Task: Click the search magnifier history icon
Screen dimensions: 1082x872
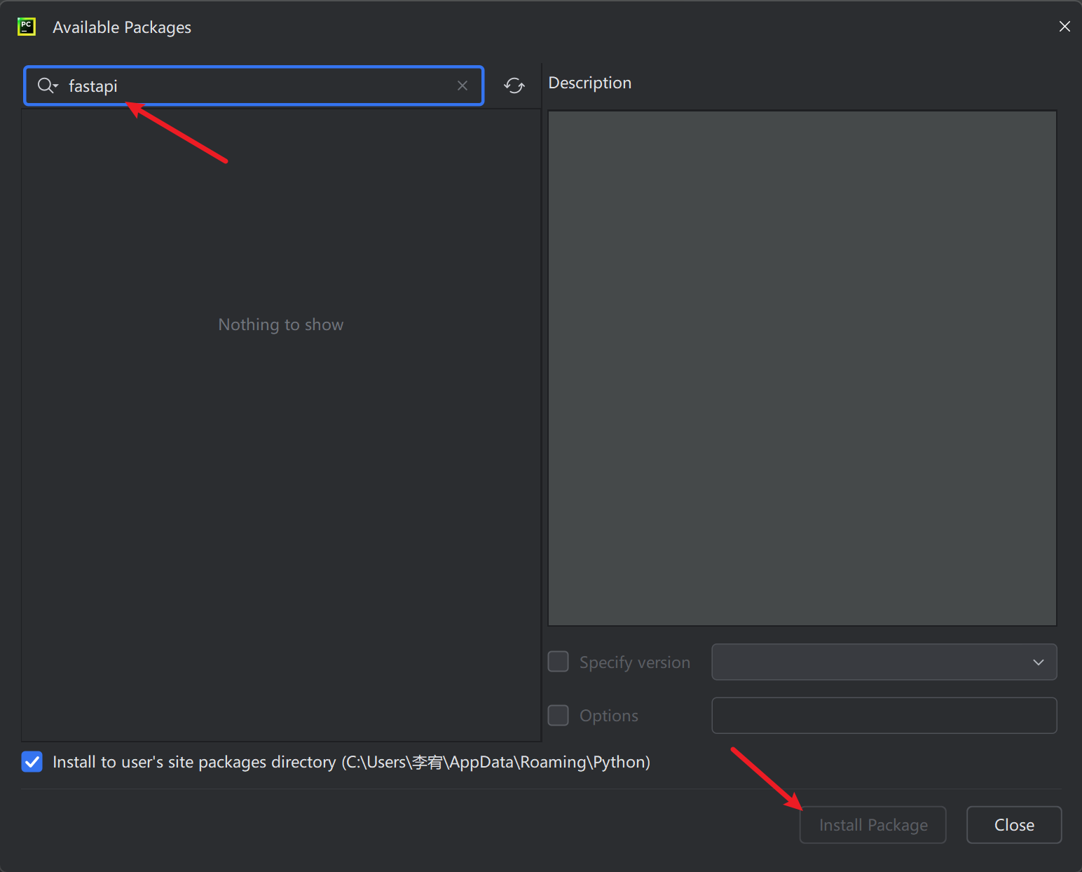Action: pos(48,86)
